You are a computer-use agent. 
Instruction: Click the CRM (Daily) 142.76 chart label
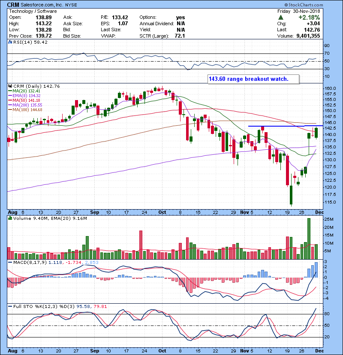[x=36, y=86]
